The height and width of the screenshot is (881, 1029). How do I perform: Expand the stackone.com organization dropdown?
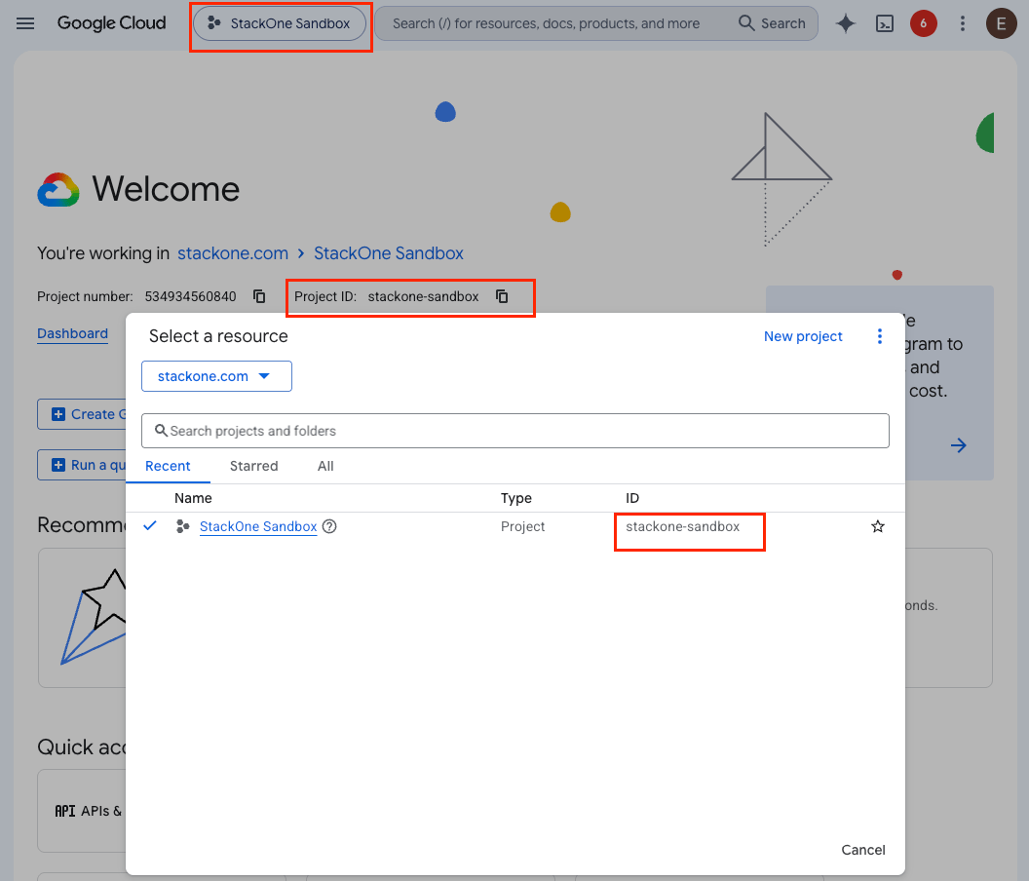[x=216, y=376]
